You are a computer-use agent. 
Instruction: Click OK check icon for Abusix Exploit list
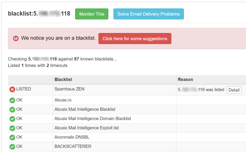tap(12, 128)
